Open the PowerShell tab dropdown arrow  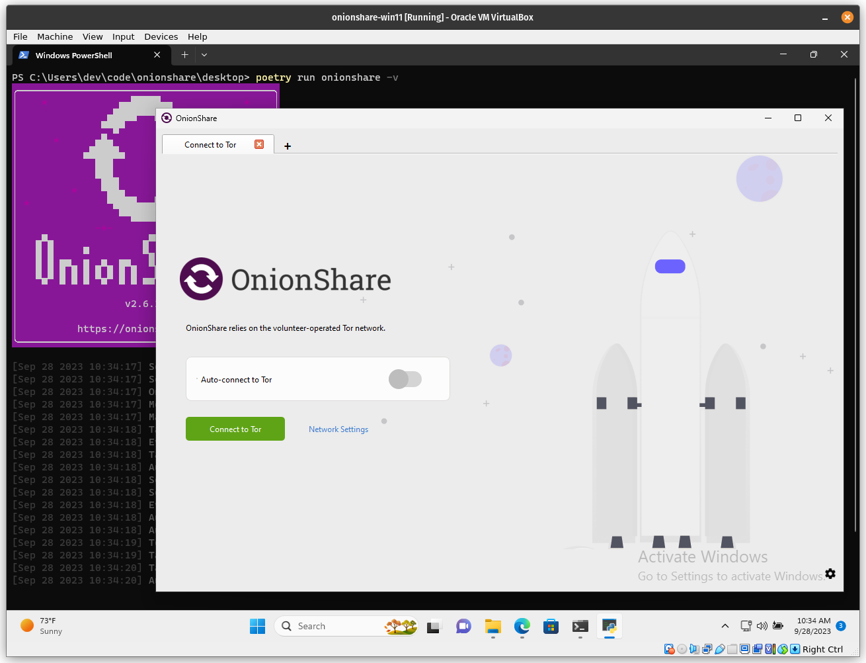tap(204, 55)
